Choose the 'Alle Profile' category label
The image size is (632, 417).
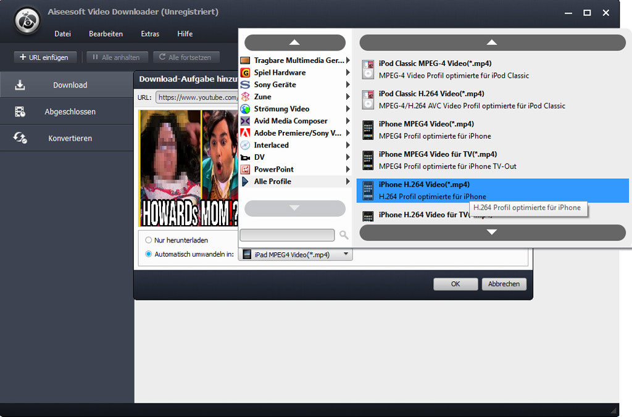click(x=272, y=181)
